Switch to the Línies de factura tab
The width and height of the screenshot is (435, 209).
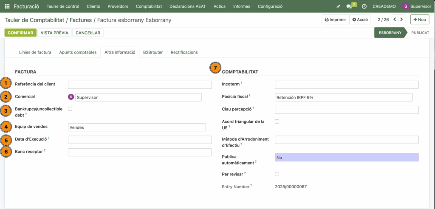pyautogui.click(x=35, y=52)
